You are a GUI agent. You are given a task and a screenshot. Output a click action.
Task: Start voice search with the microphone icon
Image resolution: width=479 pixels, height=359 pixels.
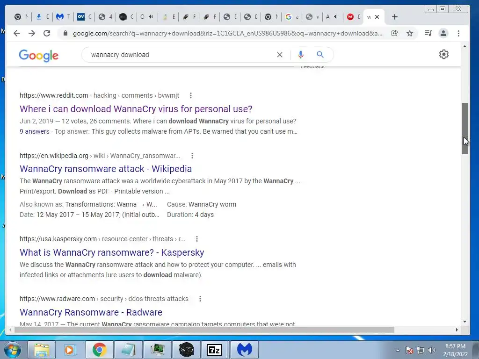pyautogui.click(x=301, y=55)
